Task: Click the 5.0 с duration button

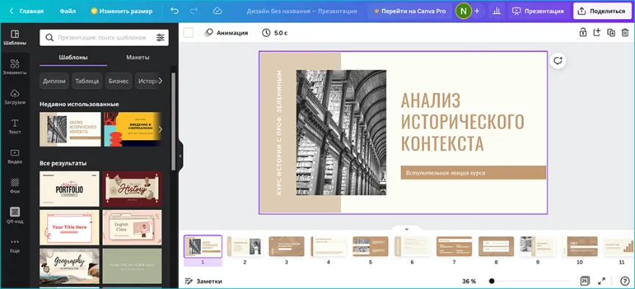Action: pos(275,33)
